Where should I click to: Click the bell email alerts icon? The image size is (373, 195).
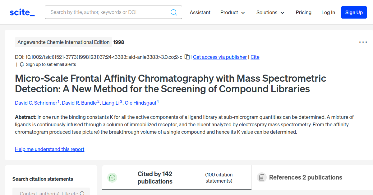pyautogui.click(x=22, y=64)
